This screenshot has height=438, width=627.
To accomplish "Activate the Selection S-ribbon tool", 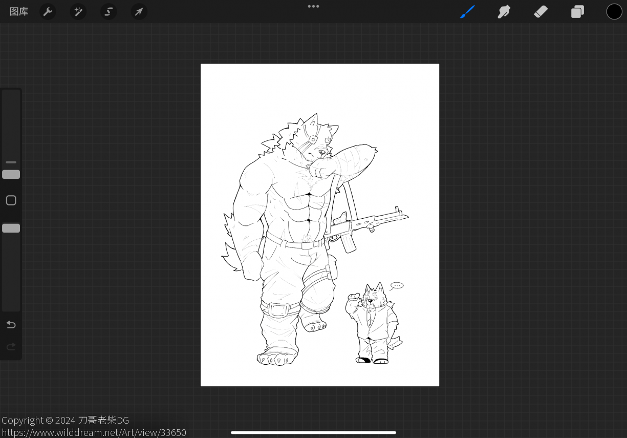I will (109, 12).
